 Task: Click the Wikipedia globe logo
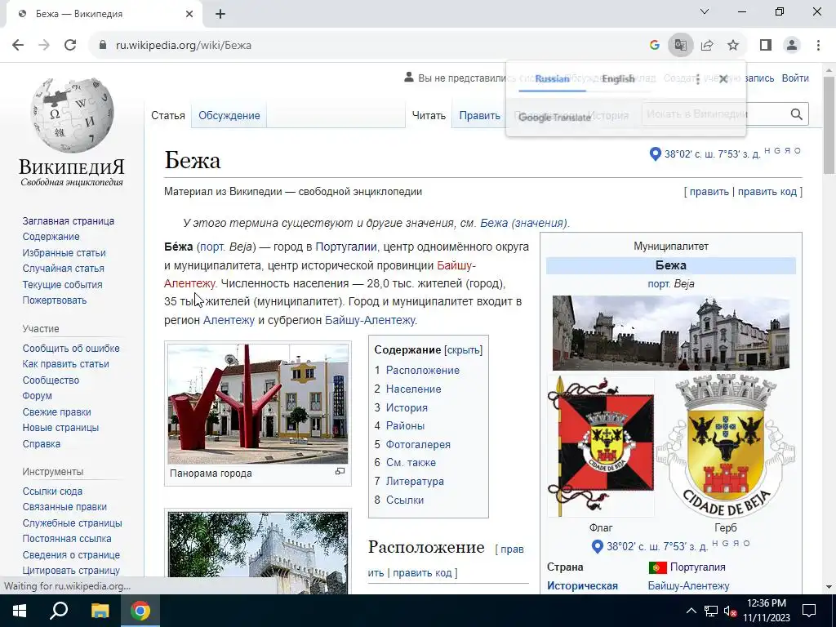(72, 114)
